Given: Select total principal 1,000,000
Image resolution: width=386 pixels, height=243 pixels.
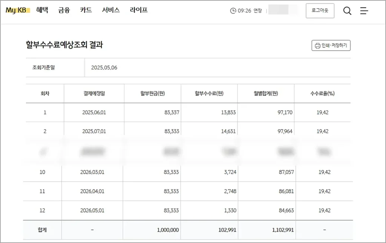Looking at the screenshot, I should 168,230.
